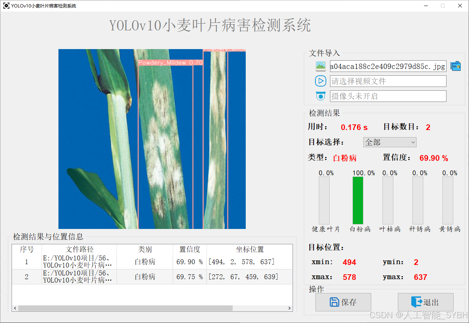Open the 目标选择 dropdown showing 全部
This screenshot has width=469, height=323.
pos(390,142)
